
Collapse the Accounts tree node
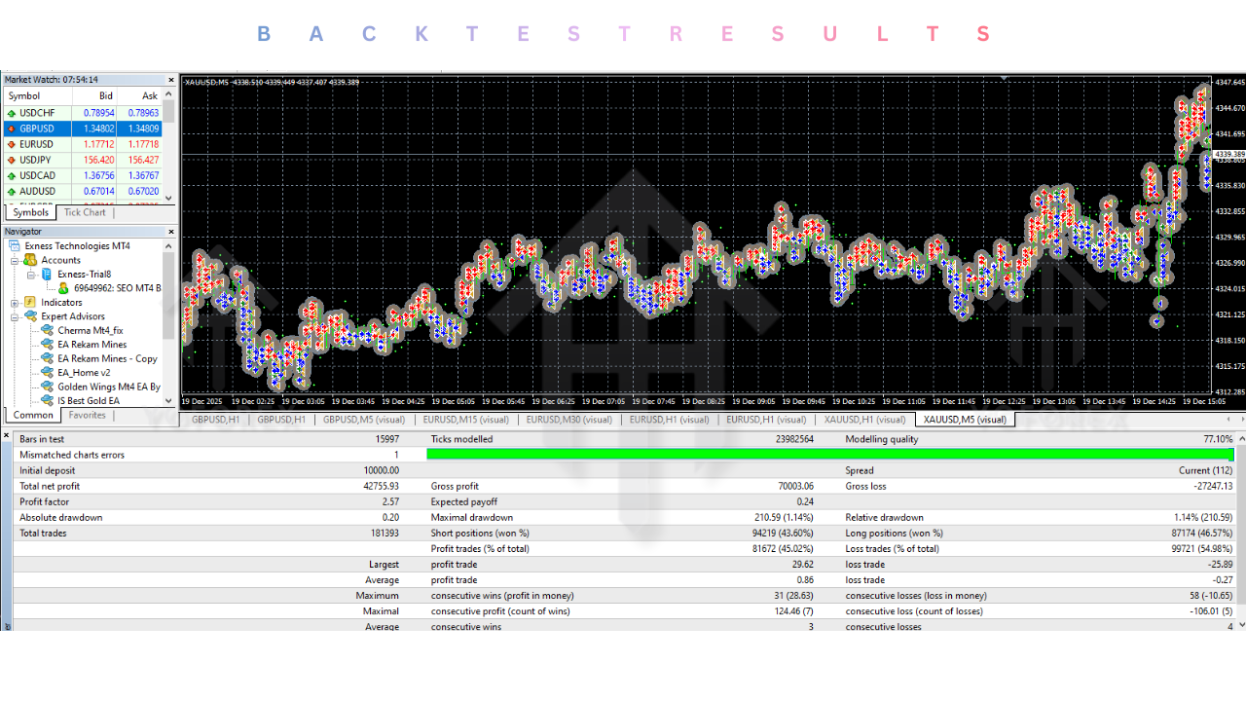point(16,260)
